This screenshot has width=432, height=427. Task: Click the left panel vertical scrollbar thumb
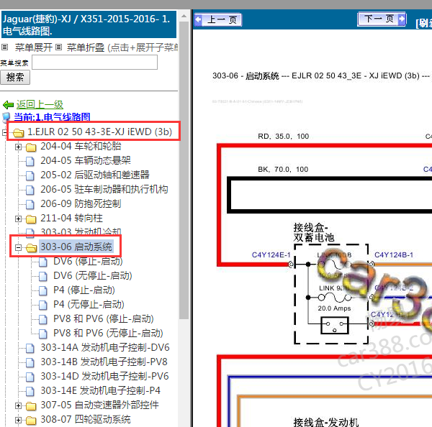tap(184, 170)
